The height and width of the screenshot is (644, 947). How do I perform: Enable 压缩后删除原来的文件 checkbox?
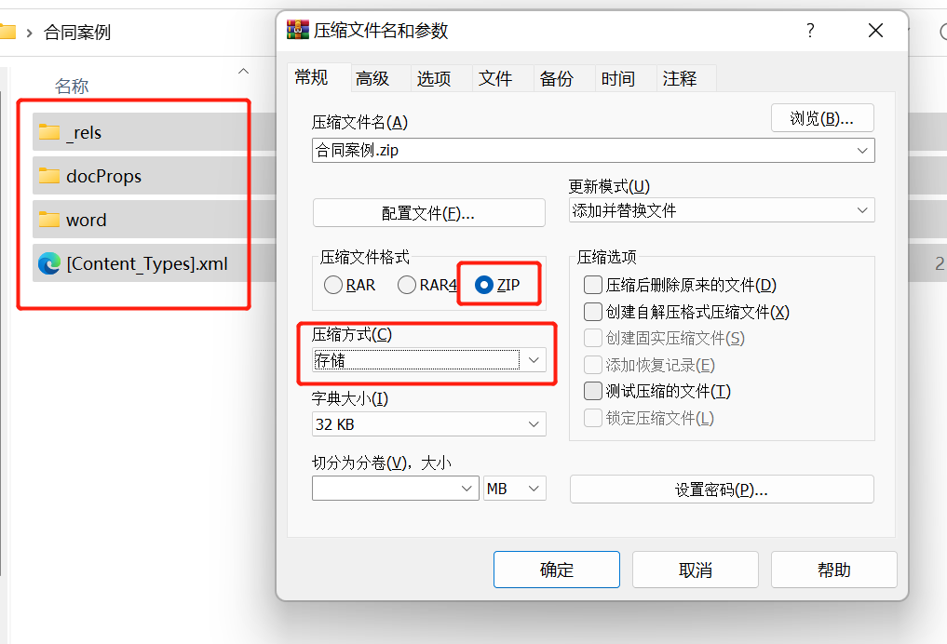click(593, 285)
